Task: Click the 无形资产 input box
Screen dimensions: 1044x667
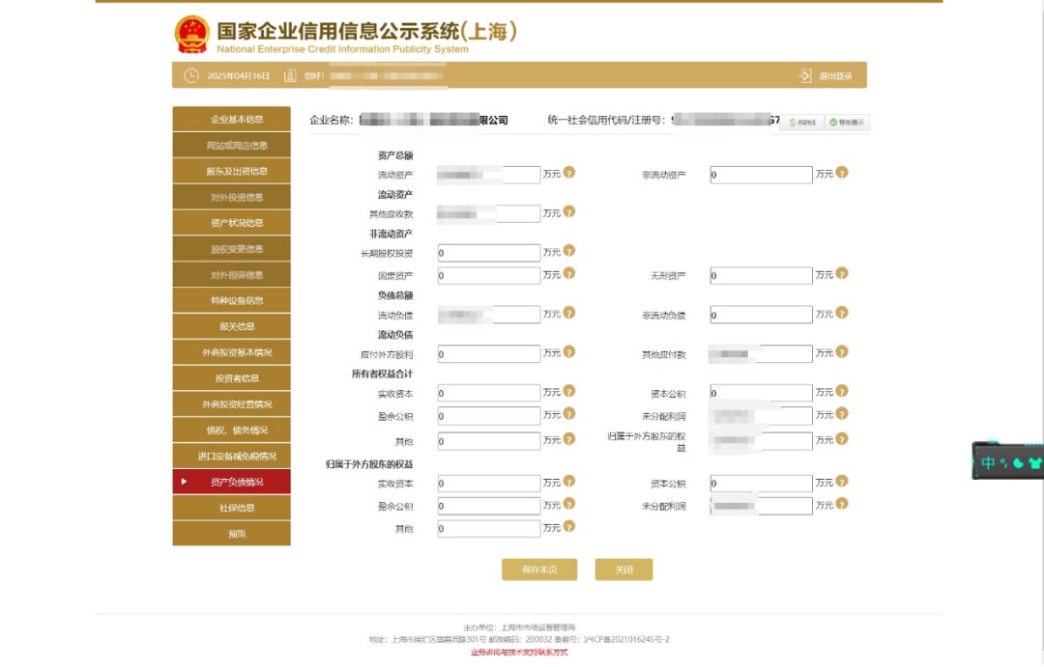Action: click(x=761, y=275)
